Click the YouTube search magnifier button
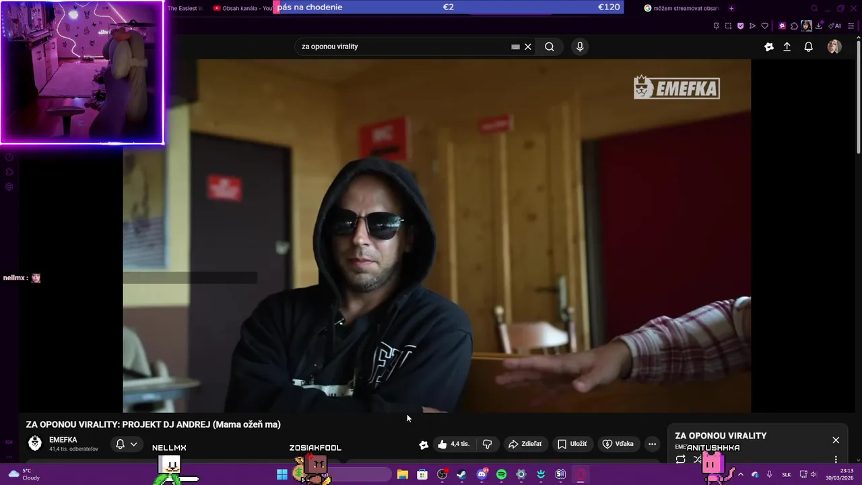Image resolution: width=862 pixels, height=485 pixels. 550,46
